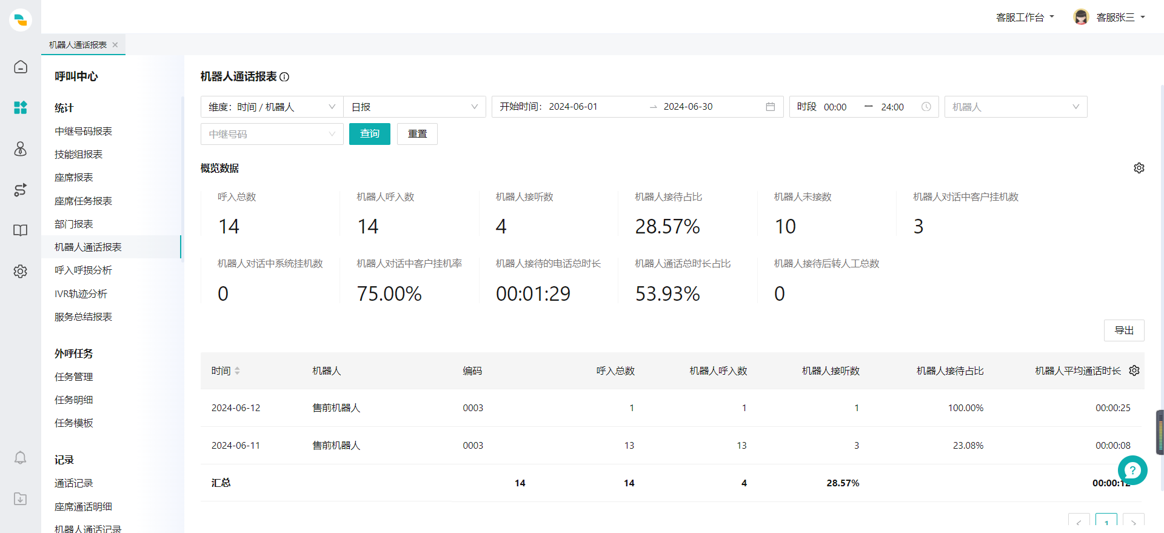Open 技能组报表 in sidebar
The image size is (1164, 533).
(79, 155)
